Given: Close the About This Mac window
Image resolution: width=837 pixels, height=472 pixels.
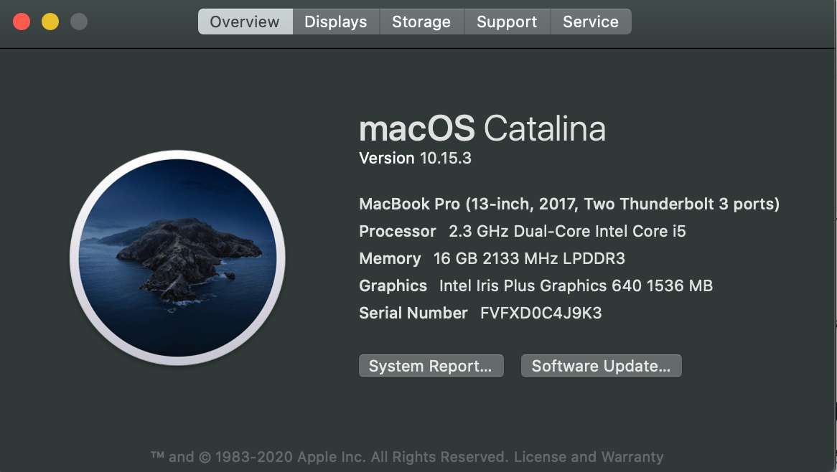Looking at the screenshot, I should (x=22, y=22).
